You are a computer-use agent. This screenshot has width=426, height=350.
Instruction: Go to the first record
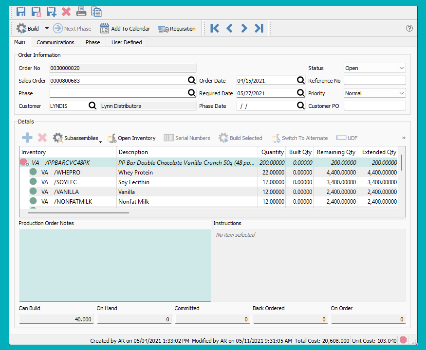[214, 28]
